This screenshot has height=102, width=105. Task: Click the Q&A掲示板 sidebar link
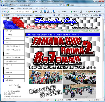coord(14,72)
